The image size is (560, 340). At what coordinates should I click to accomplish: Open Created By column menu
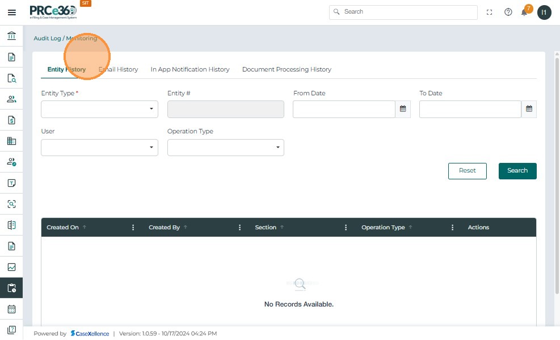click(x=239, y=228)
